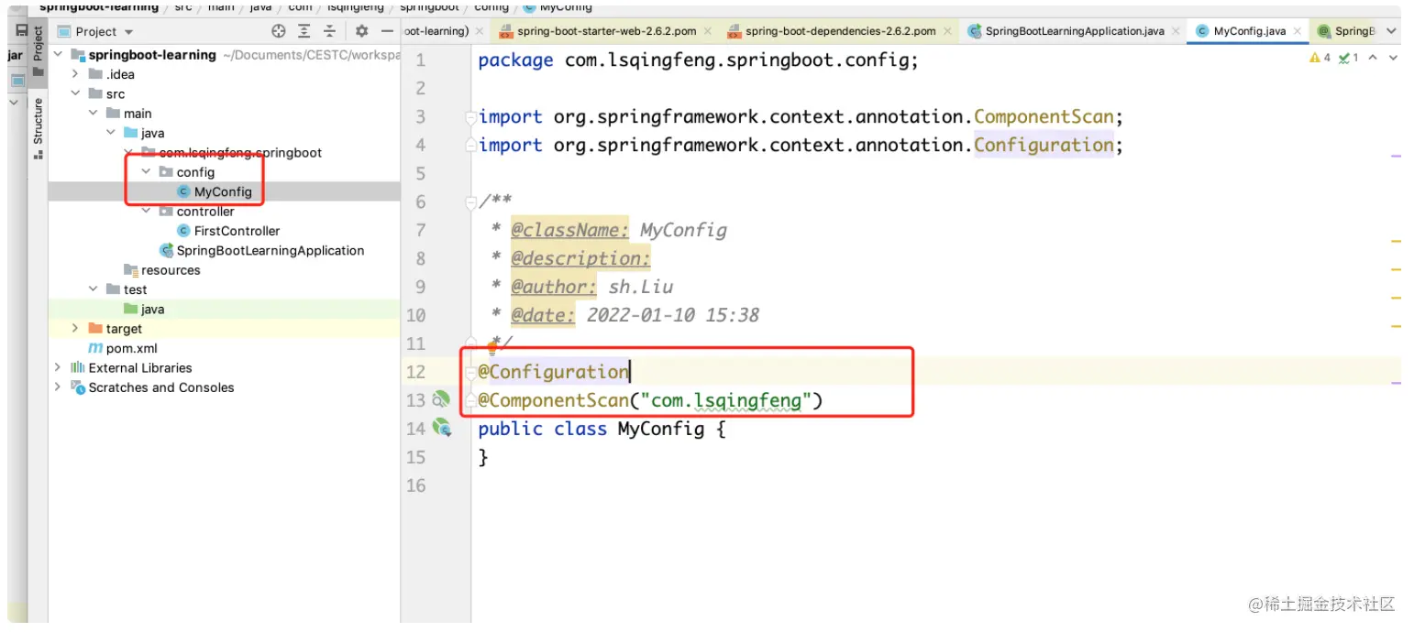Collapse the config package node
The width and height of the screenshot is (1414, 632).
point(146,172)
